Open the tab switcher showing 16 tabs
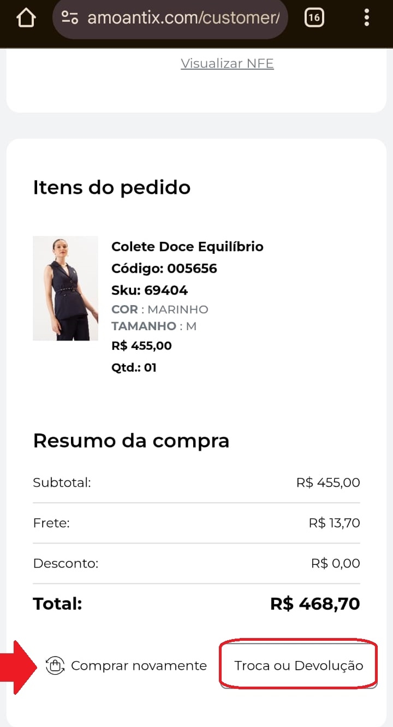This screenshot has height=727, width=393. 314,18
